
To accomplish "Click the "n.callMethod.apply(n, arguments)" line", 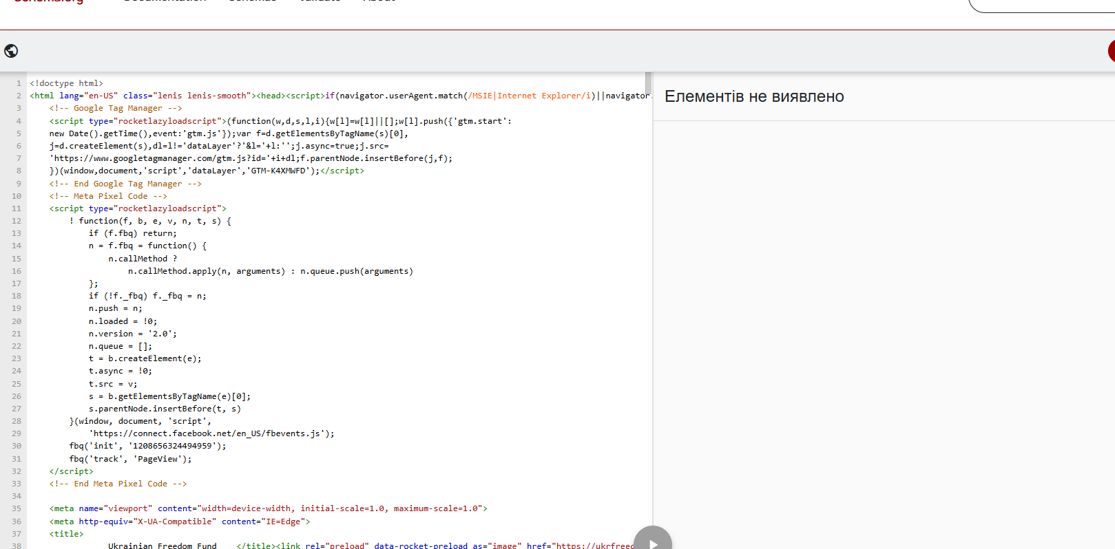I will (x=271, y=271).
